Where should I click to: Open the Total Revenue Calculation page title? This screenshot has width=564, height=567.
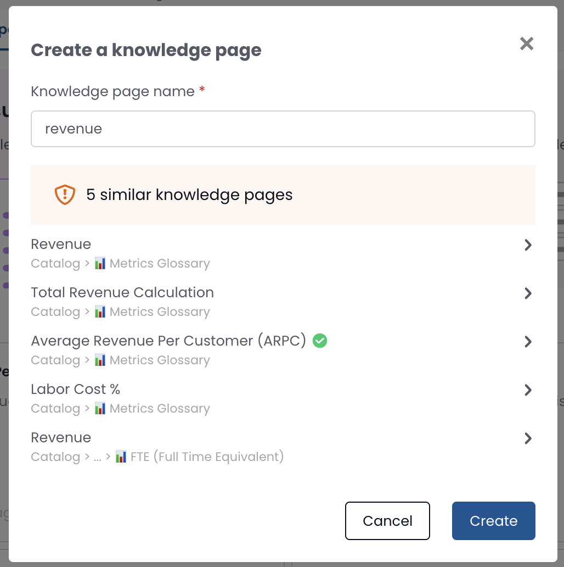(x=122, y=293)
